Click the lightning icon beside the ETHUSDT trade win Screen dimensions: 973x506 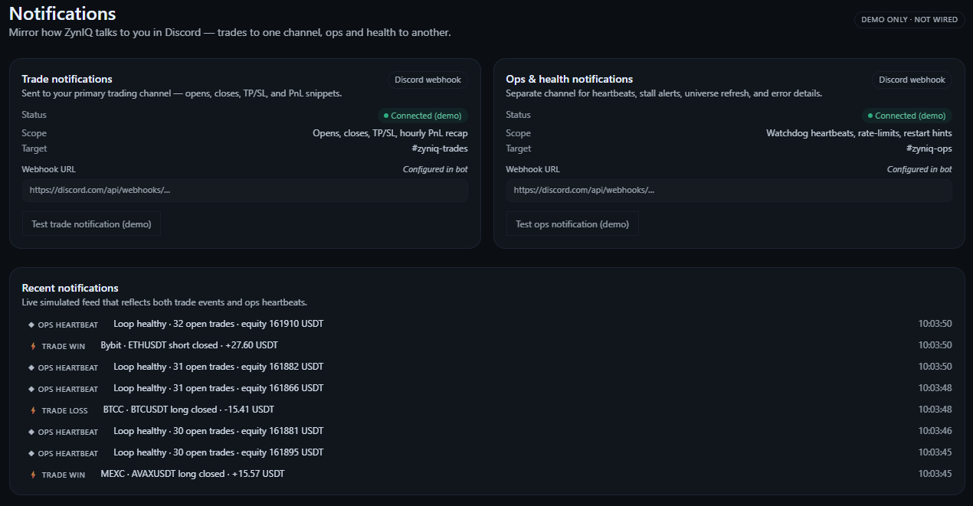coord(33,345)
